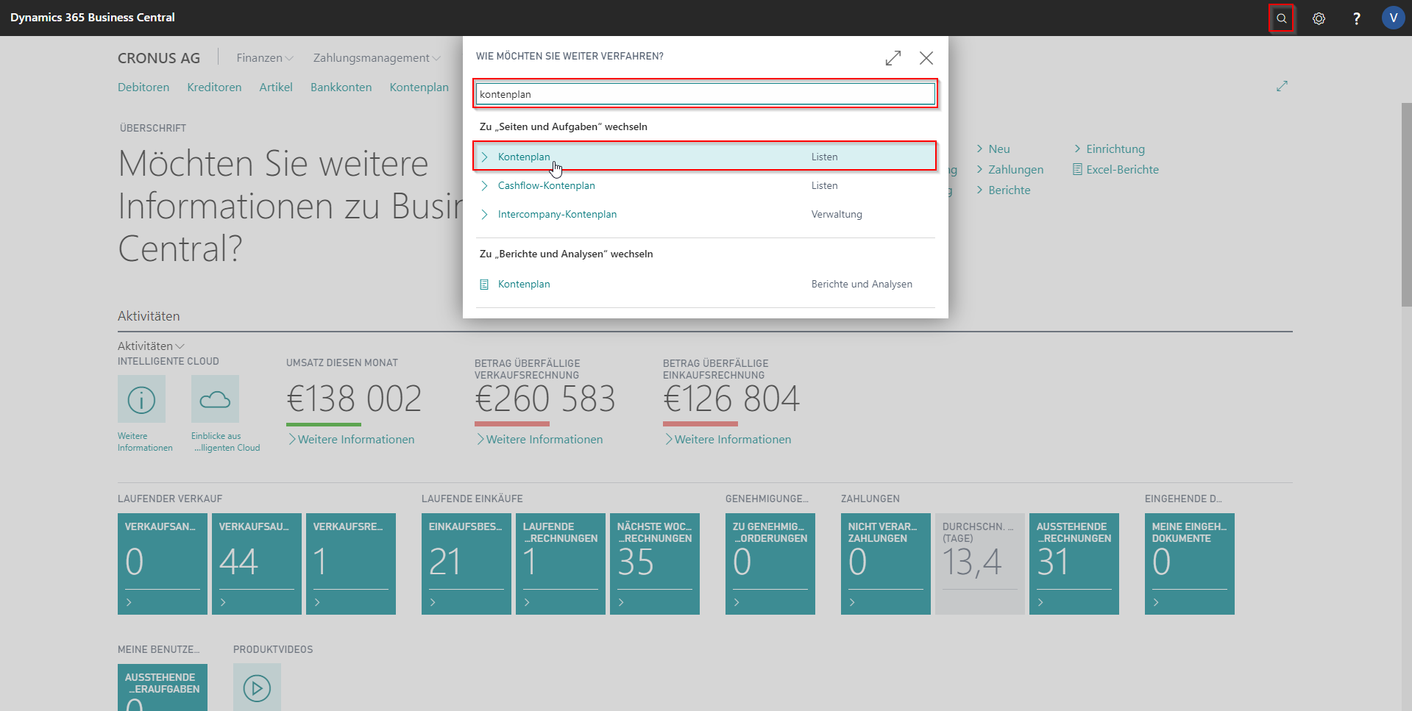Open the settings gear icon

point(1319,18)
